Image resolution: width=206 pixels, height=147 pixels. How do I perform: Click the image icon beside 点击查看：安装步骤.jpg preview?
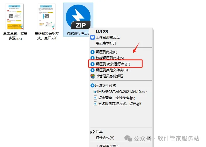tap(95, 98)
